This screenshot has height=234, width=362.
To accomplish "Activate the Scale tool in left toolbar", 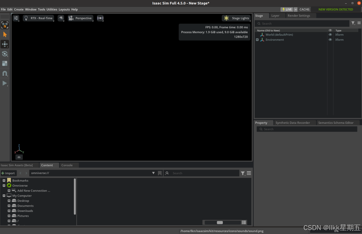I will 5,63.
